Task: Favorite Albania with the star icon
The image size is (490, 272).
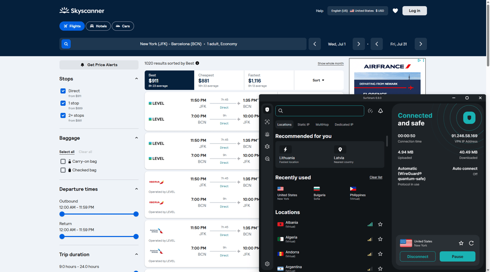Action: [380, 224]
